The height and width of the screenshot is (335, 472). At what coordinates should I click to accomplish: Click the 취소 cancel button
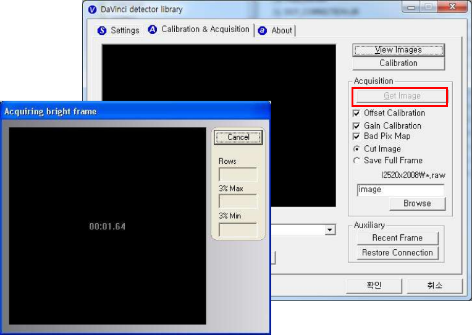[435, 286]
